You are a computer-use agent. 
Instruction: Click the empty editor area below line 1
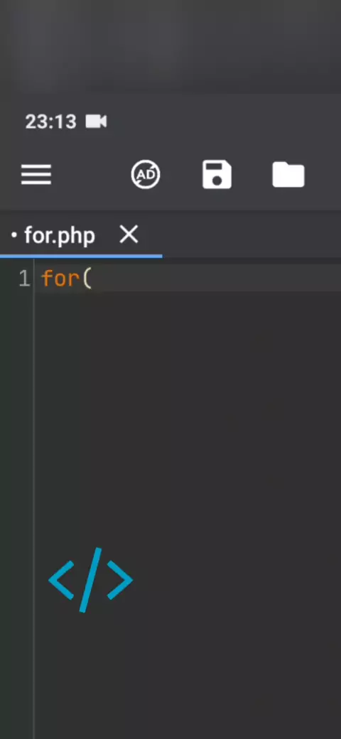(188, 424)
